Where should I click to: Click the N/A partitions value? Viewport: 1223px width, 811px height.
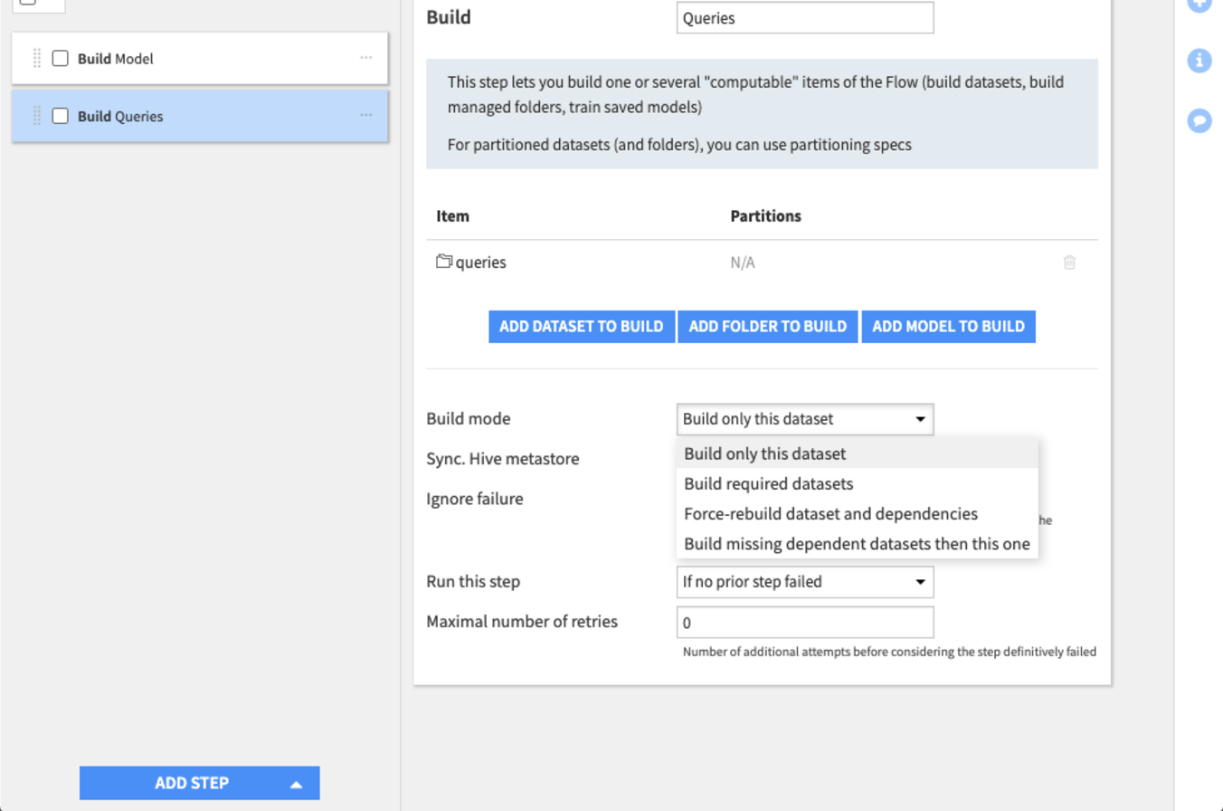[x=743, y=262]
